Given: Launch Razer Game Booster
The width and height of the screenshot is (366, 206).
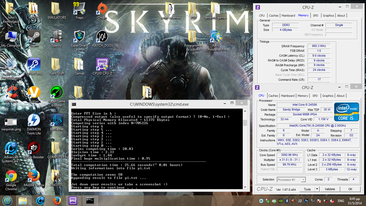Looking at the screenshot, I should 57,96.
